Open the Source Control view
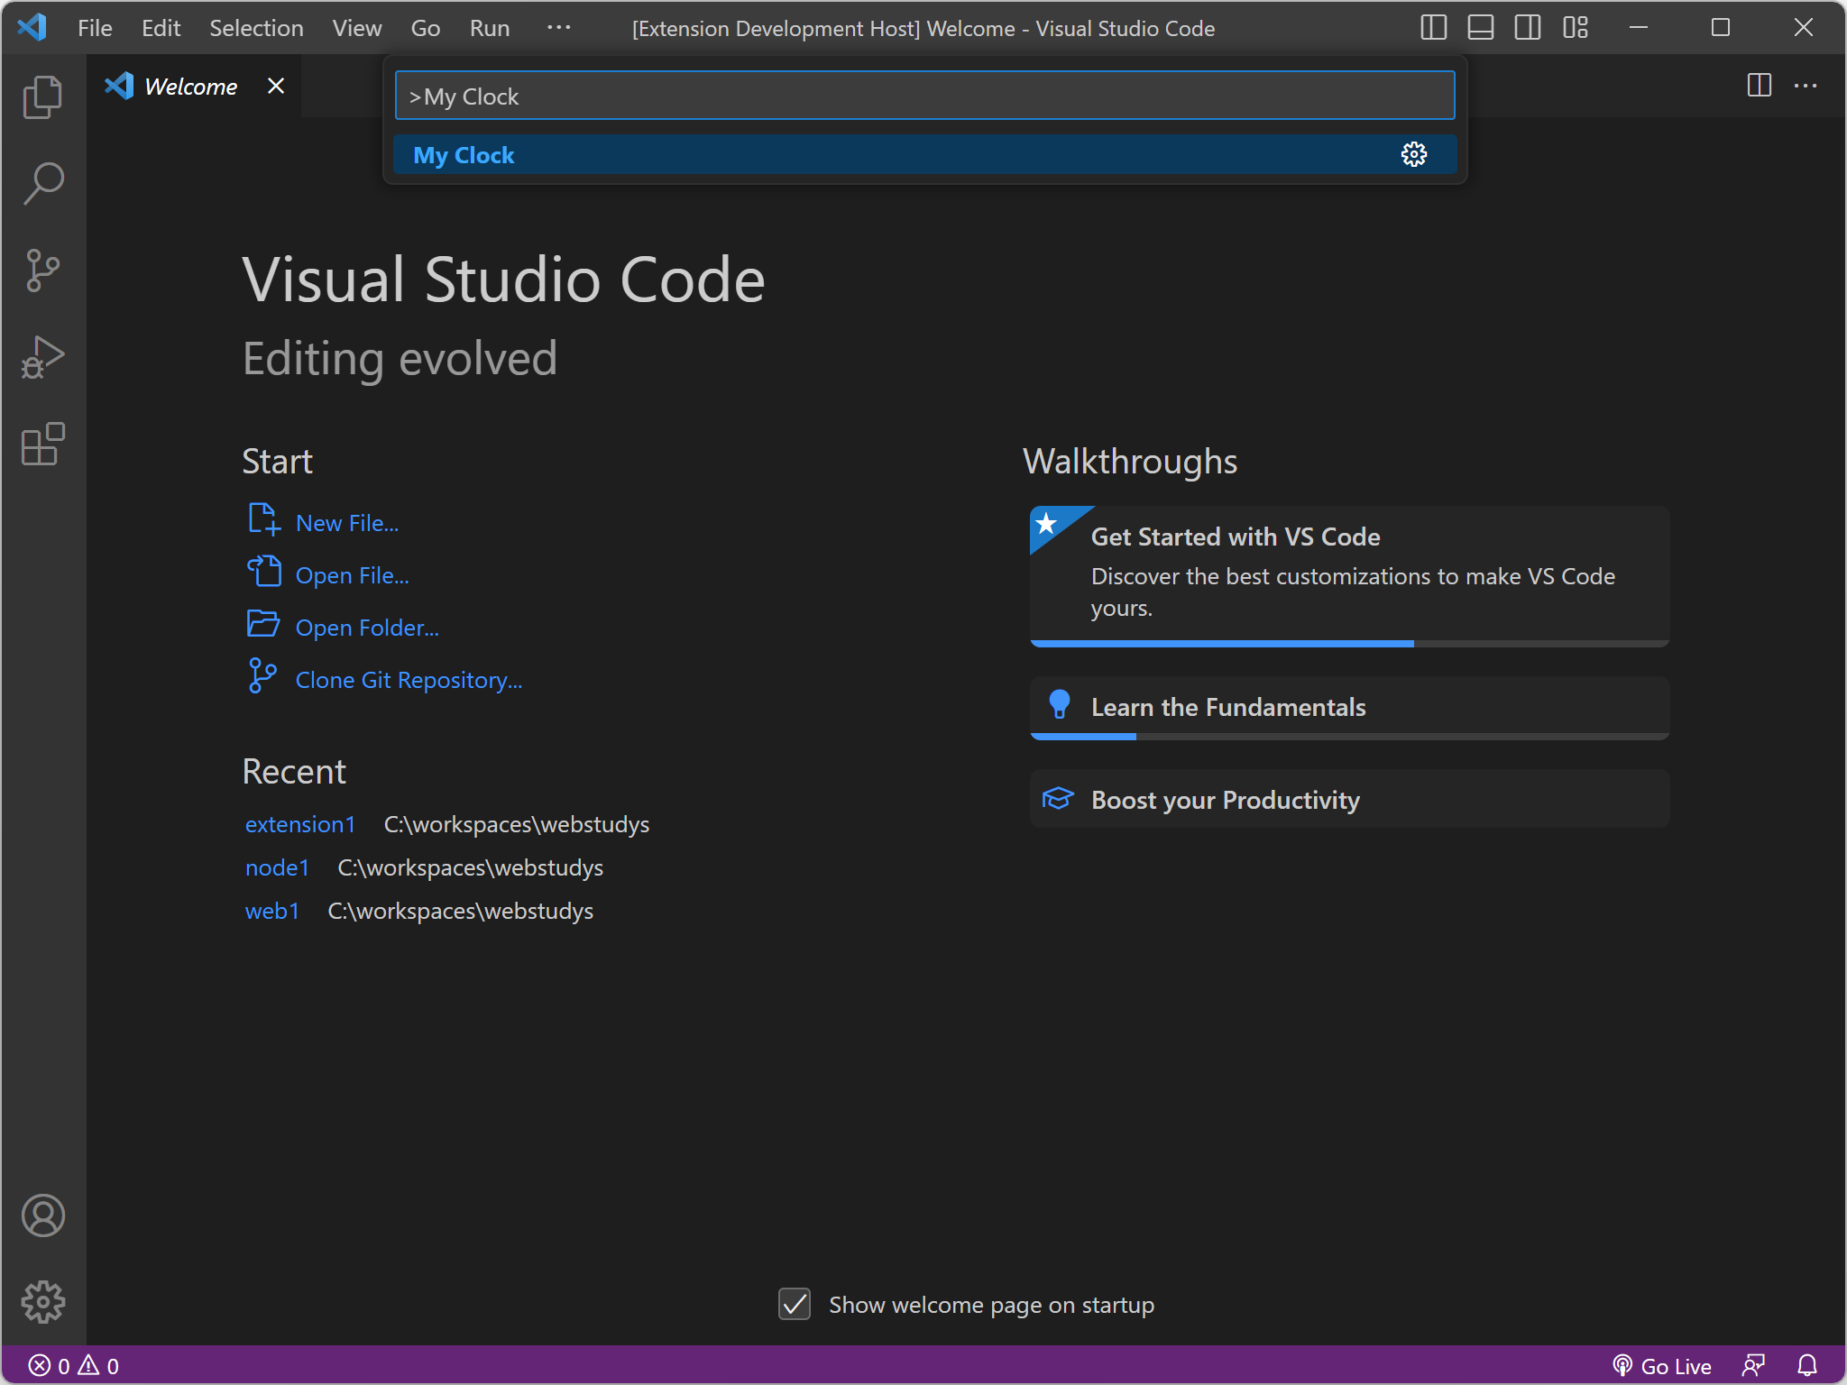This screenshot has width=1847, height=1385. (42, 270)
